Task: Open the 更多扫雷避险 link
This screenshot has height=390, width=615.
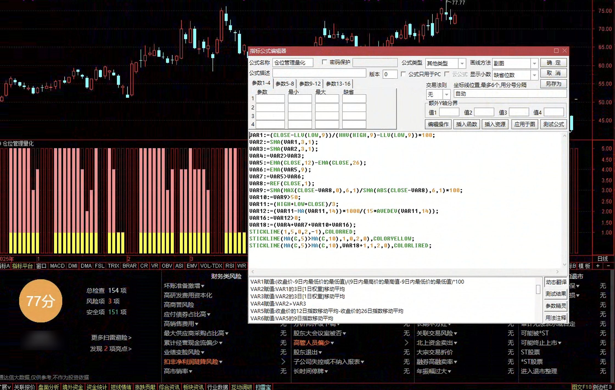Action: 111,337
